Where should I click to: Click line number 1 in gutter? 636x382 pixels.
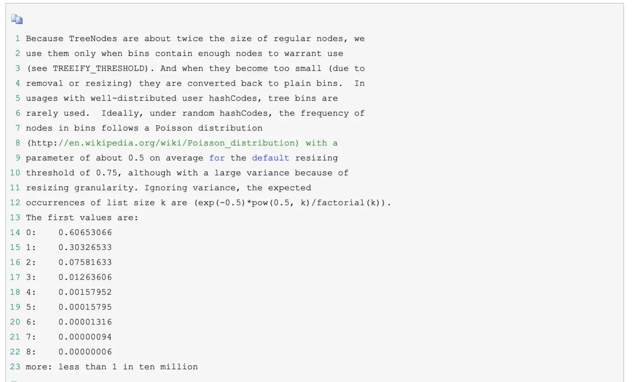pyautogui.click(x=18, y=39)
